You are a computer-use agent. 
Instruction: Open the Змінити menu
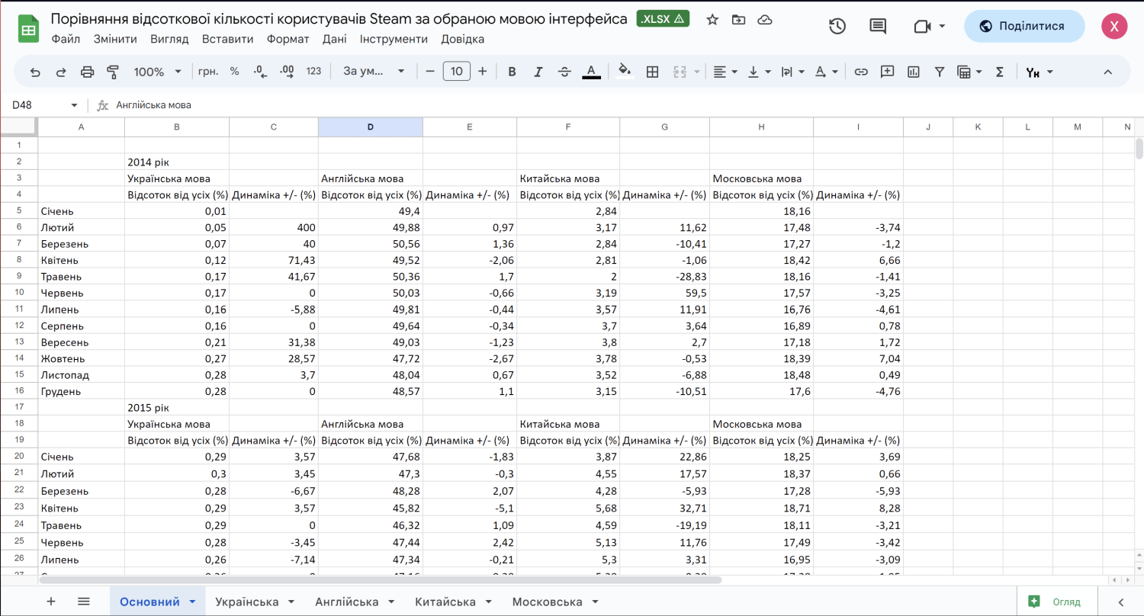coord(115,39)
